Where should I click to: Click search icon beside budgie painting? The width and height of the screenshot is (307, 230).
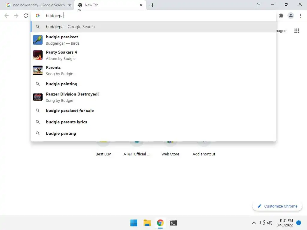[38, 84]
